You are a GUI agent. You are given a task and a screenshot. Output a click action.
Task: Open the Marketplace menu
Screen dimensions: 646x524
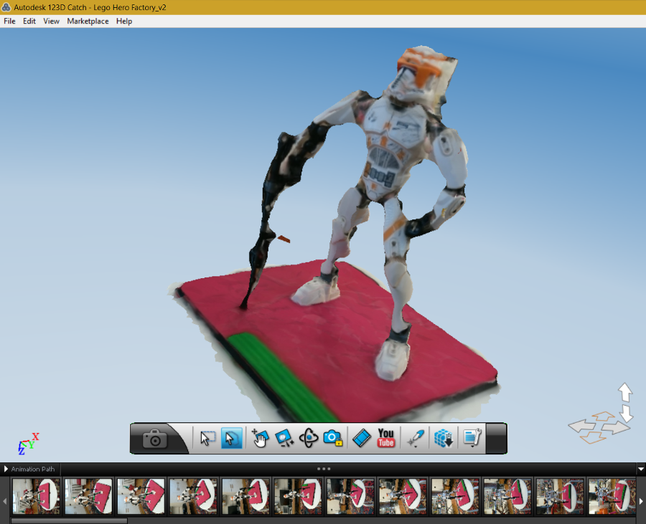pos(88,21)
